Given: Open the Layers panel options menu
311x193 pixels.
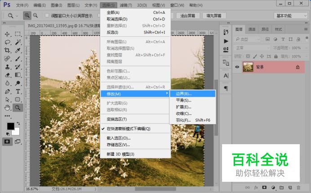Looking at the screenshot, I should point(306,29).
